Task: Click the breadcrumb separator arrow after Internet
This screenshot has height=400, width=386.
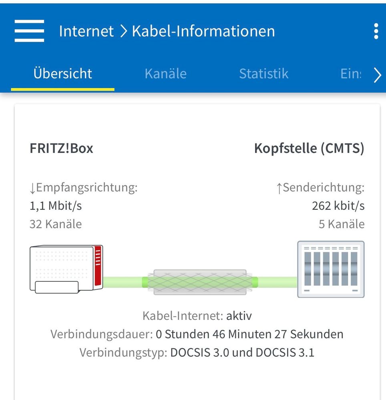Action: pos(123,31)
